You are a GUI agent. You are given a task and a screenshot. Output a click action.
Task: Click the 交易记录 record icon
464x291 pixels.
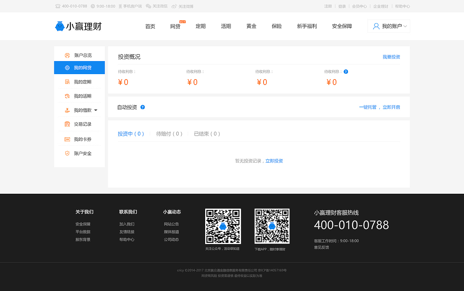point(67,124)
